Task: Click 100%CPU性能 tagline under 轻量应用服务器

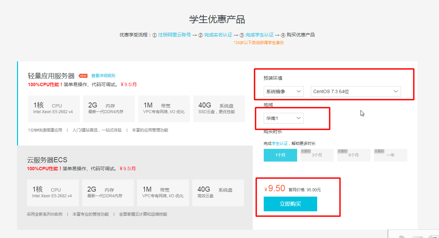Action: point(45,85)
